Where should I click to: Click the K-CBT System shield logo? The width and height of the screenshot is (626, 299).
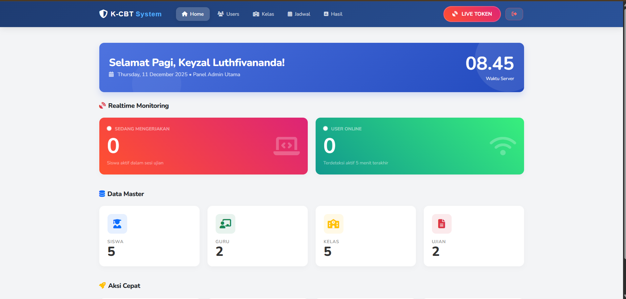tap(103, 14)
